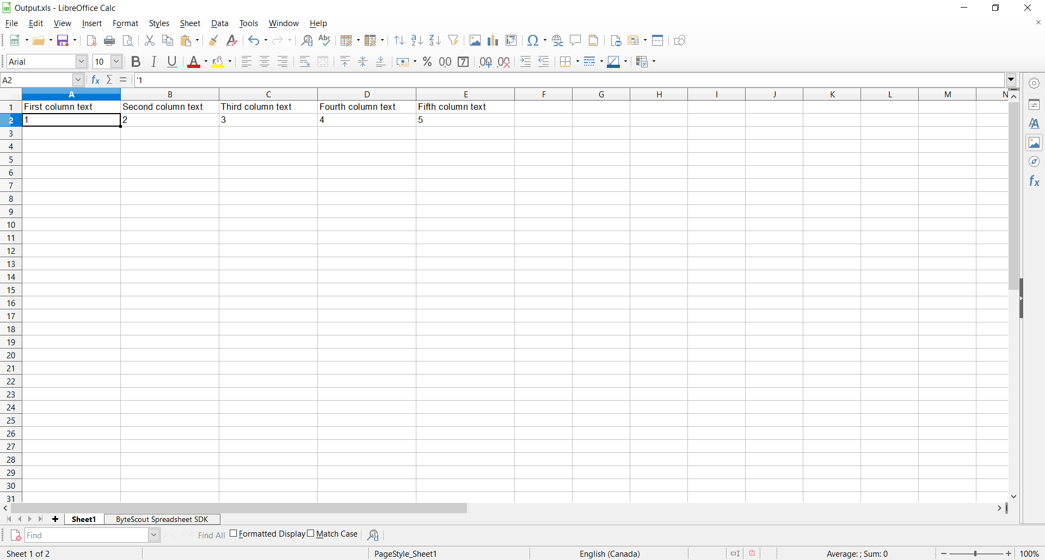Image resolution: width=1045 pixels, height=560 pixels.
Task: Open the Insert Image tool
Action: (x=475, y=40)
